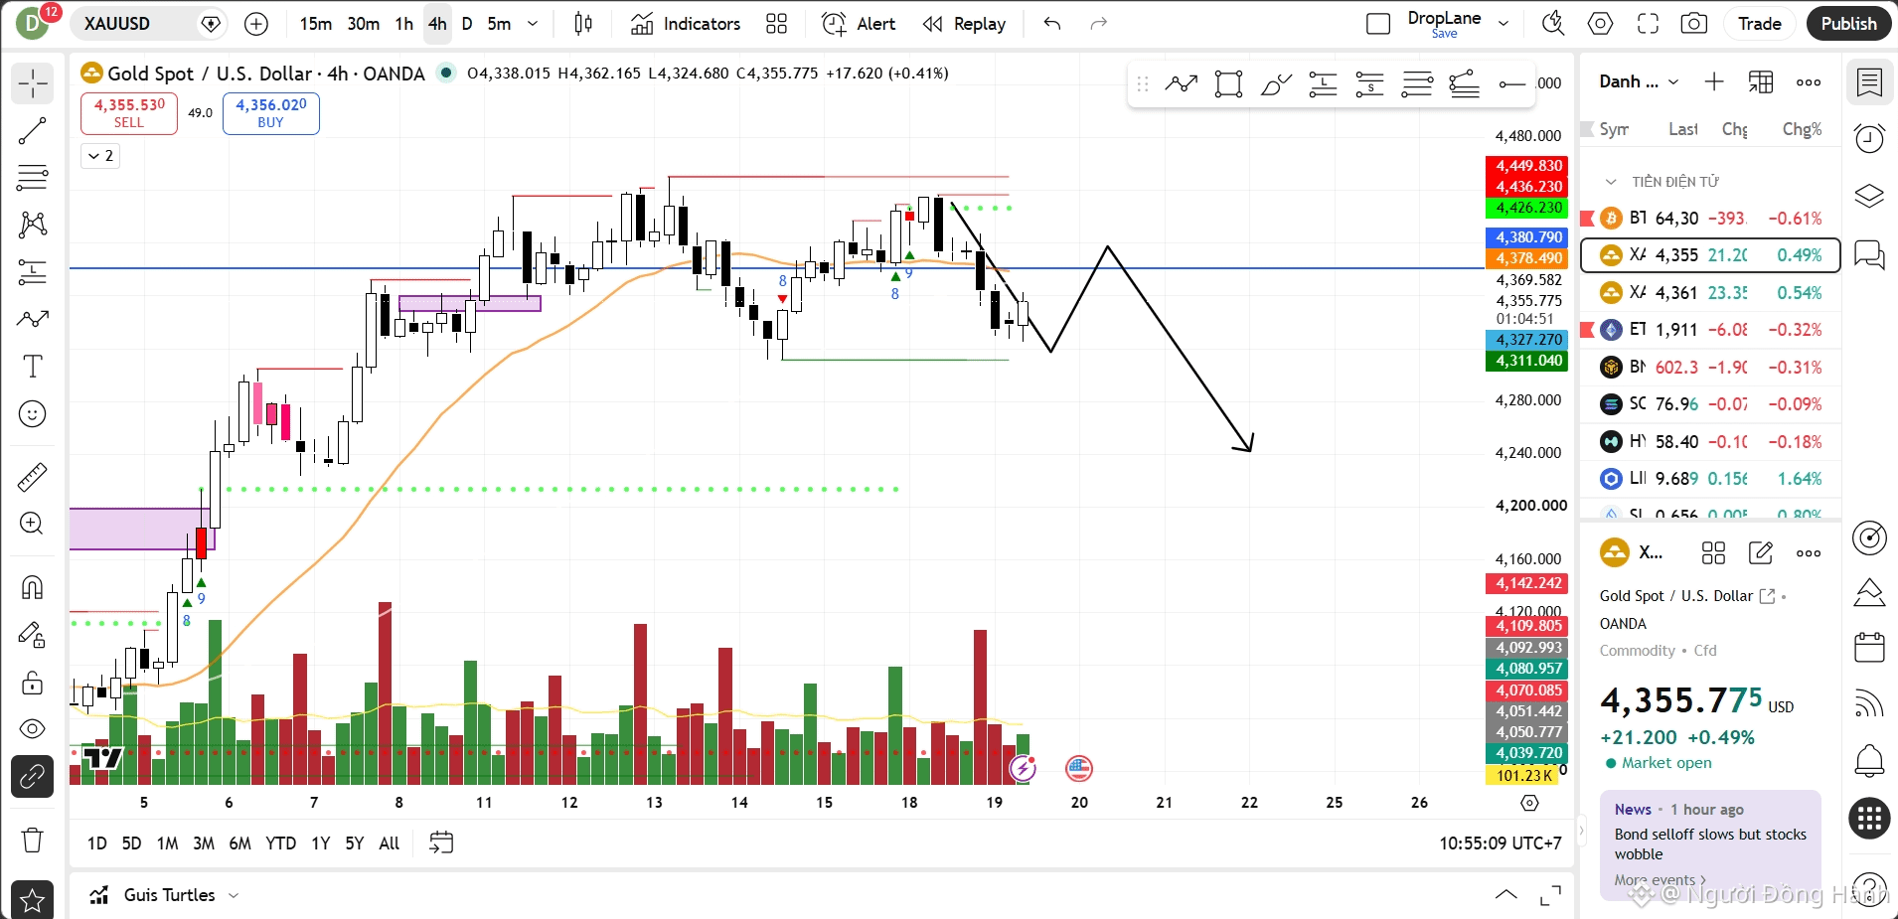Create a new Alert

click(x=859, y=24)
